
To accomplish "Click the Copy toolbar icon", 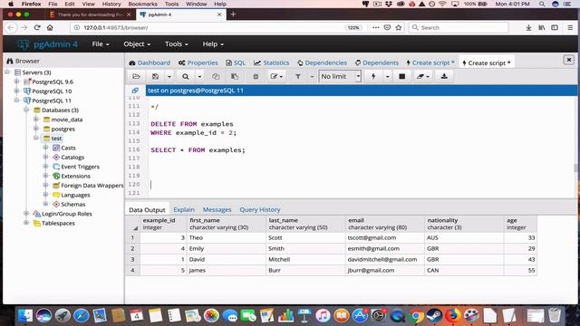I will coord(216,76).
